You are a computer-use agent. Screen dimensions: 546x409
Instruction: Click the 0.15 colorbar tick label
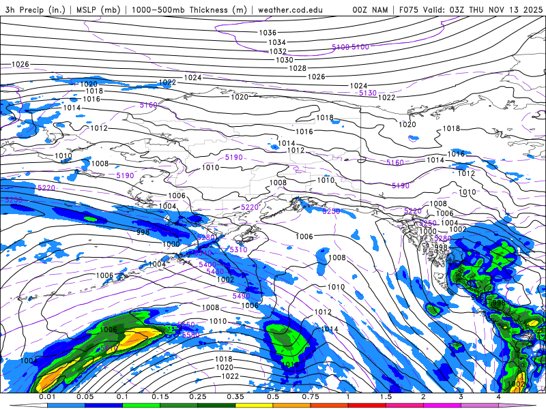160,397
